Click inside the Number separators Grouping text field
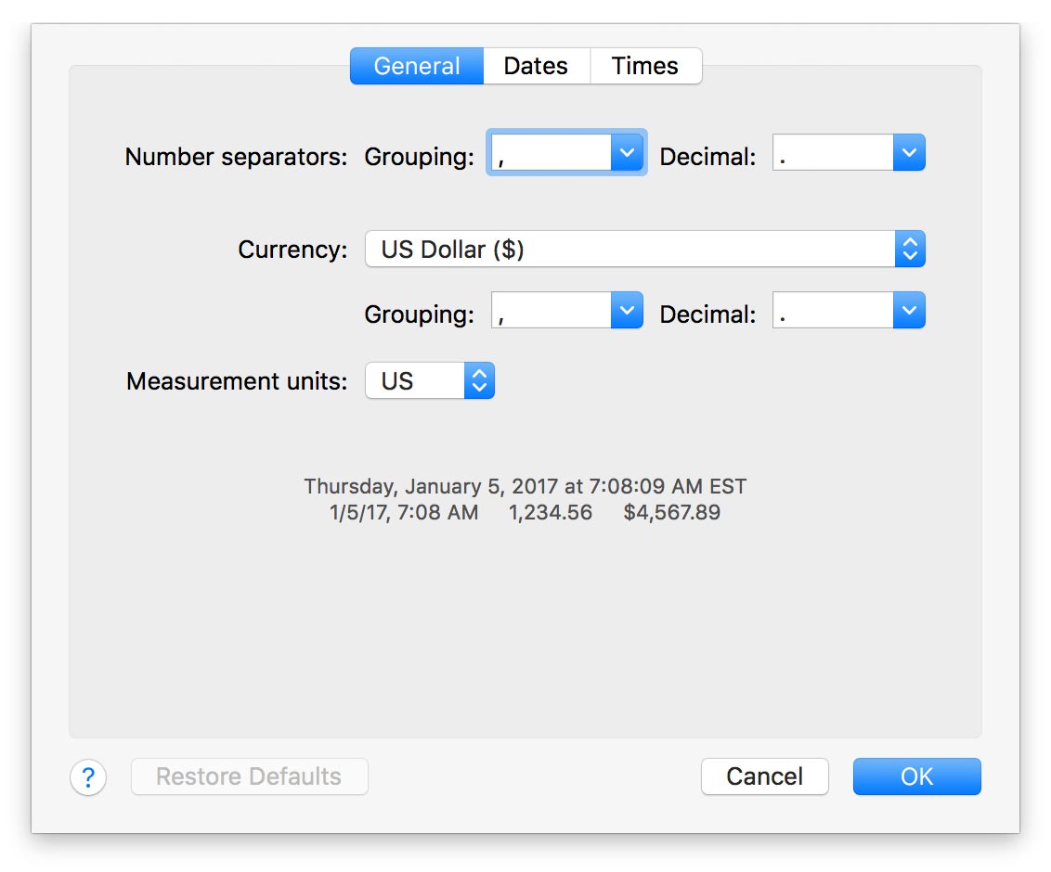 tap(551, 152)
